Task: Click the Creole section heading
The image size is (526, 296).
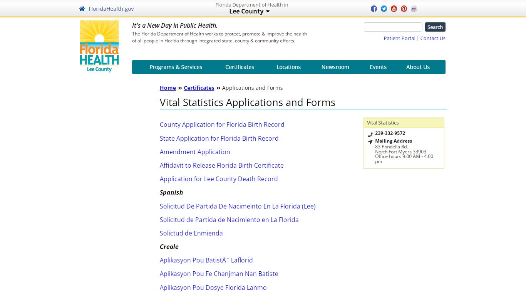Action: pyautogui.click(x=169, y=247)
